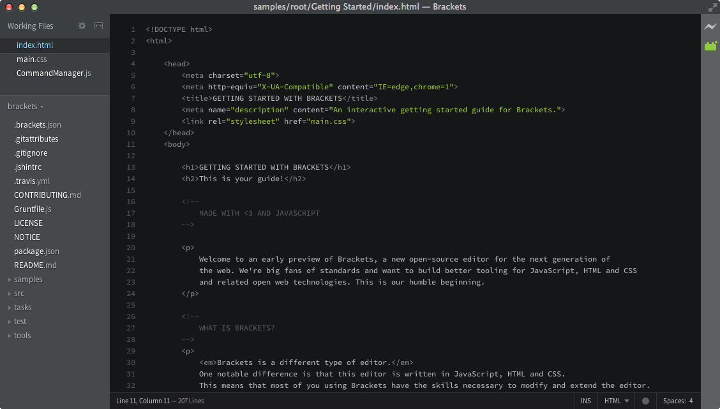Click the Line 11, Column 11 cursor status
Viewport: 720px width, 409px height.
pyautogui.click(x=143, y=401)
